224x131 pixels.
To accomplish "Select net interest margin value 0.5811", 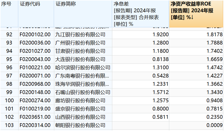I will point(161,117).
